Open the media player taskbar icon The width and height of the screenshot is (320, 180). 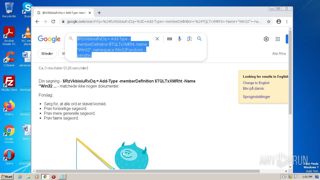point(37,177)
